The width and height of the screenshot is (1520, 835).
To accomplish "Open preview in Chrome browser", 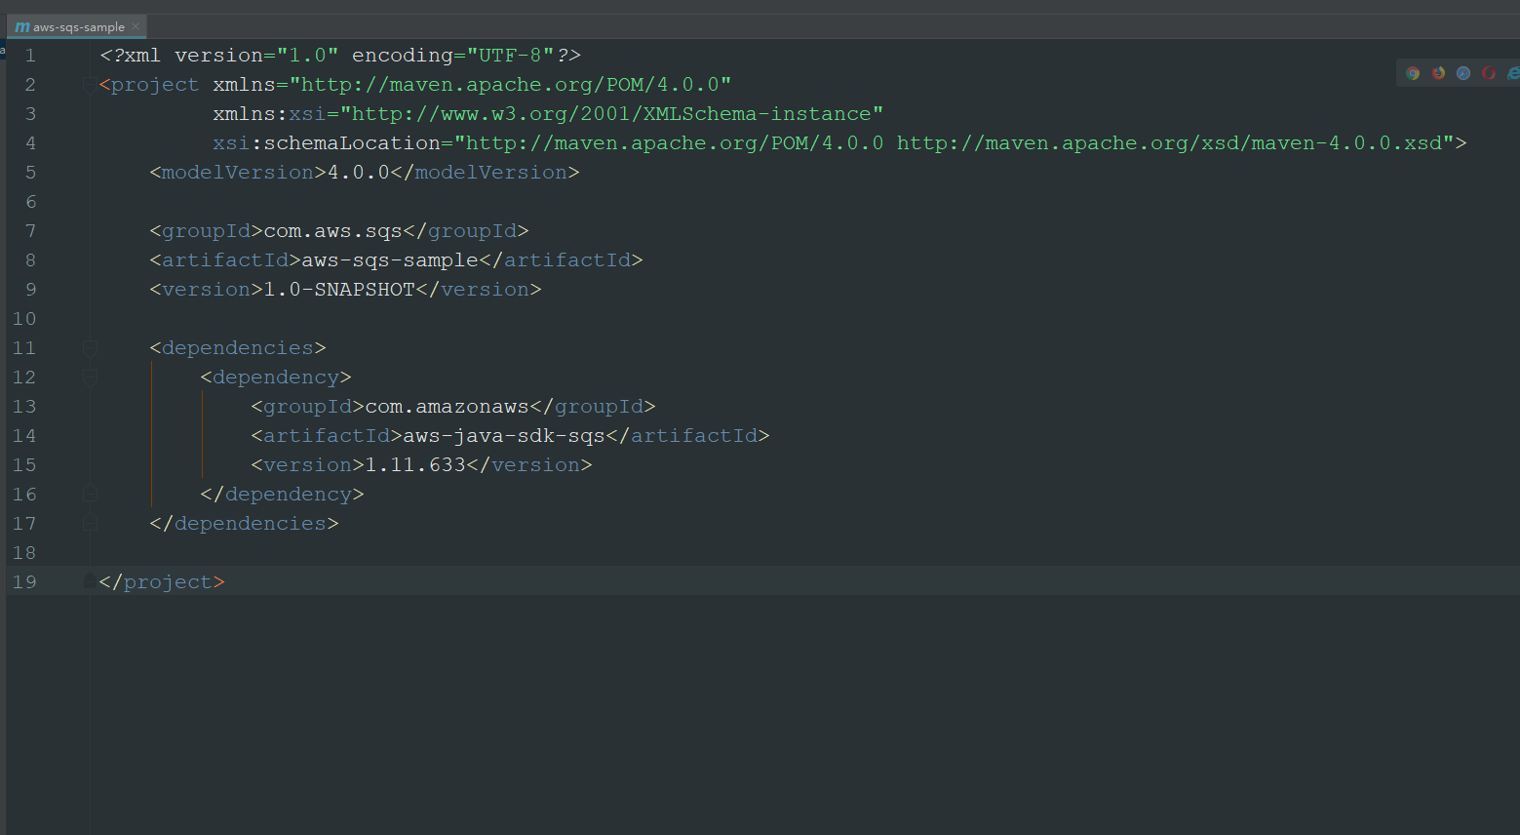I will coord(1413,72).
